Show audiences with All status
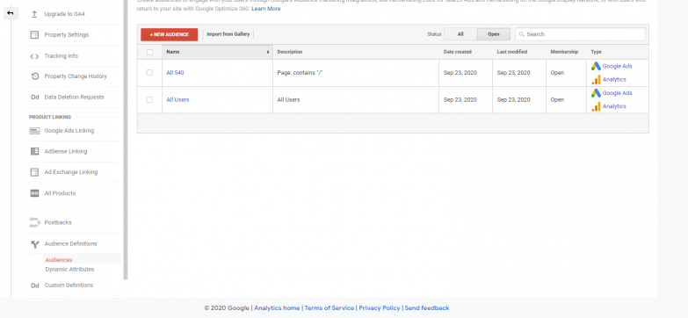This screenshot has height=318, width=688. [x=460, y=34]
